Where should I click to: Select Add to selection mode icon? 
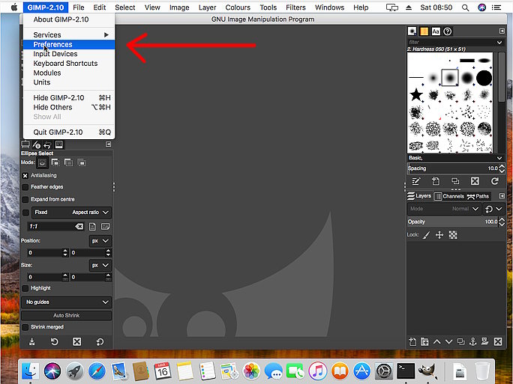point(55,162)
